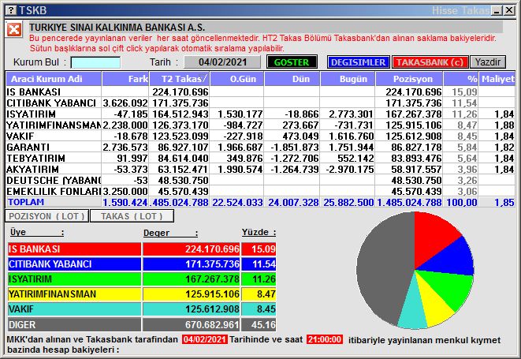Click Fark value 3.626.092 for Citibank
This screenshot has height=359, width=521.
point(125,103)
